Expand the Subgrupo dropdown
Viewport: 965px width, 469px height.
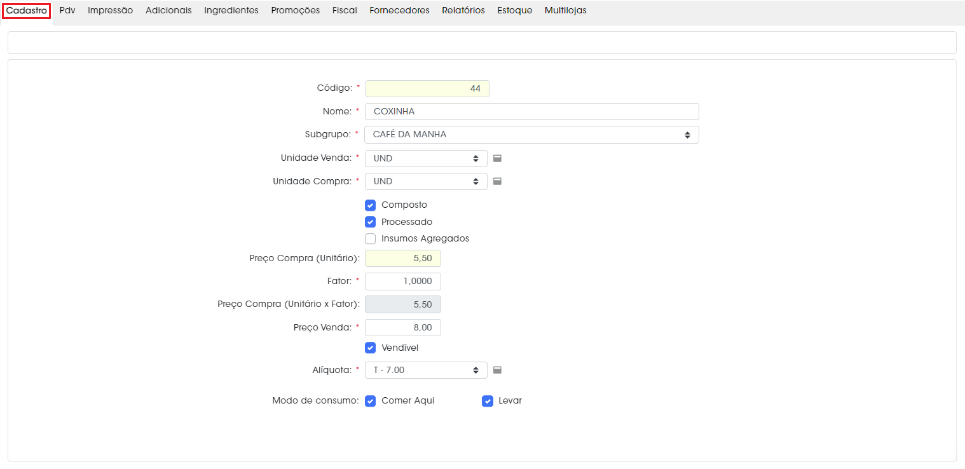point(532,135)
